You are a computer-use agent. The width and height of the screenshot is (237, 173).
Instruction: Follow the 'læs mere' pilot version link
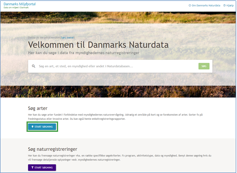tap(67, 37)
